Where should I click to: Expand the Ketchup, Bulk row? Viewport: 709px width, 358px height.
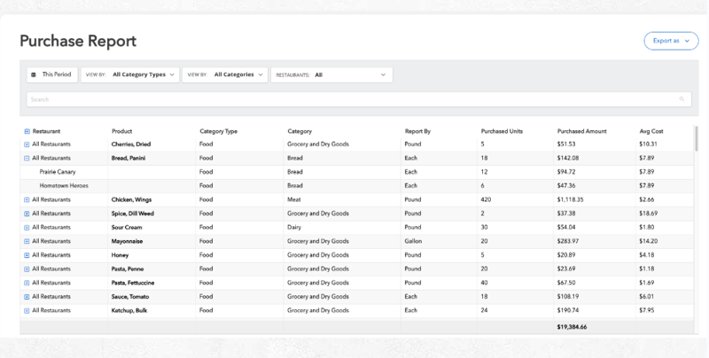tap(27, 311)
